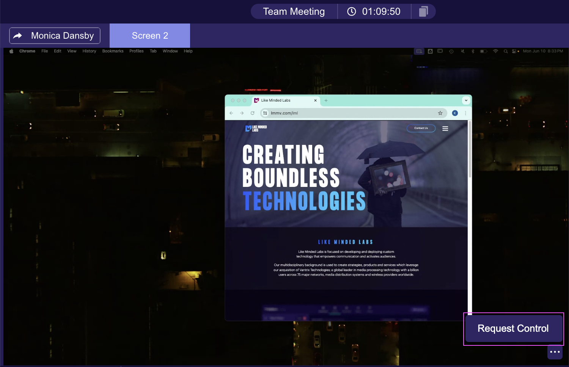
Task: Open the hamburger menu on the webpage
Action: [x=445, y=129]
